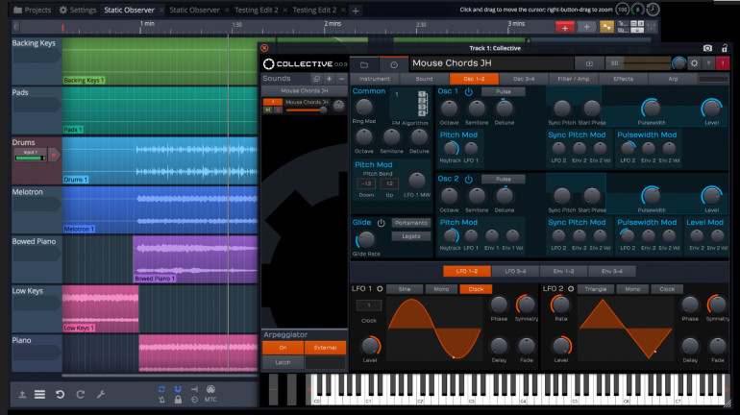Toggle magnet snapping icon
The height and width of the screenshot is (415, 740).
click(178, 389)
